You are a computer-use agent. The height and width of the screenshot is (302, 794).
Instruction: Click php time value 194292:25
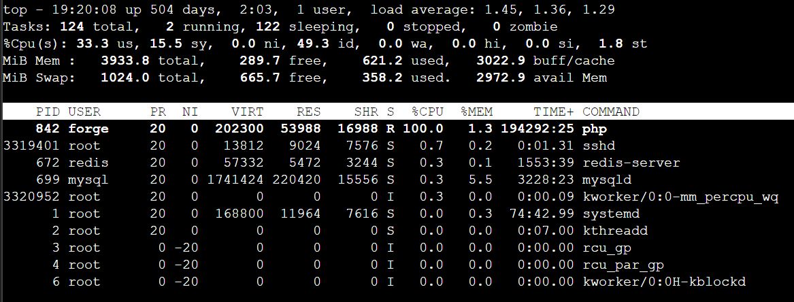pyautogui.click(x=537, y=129)
